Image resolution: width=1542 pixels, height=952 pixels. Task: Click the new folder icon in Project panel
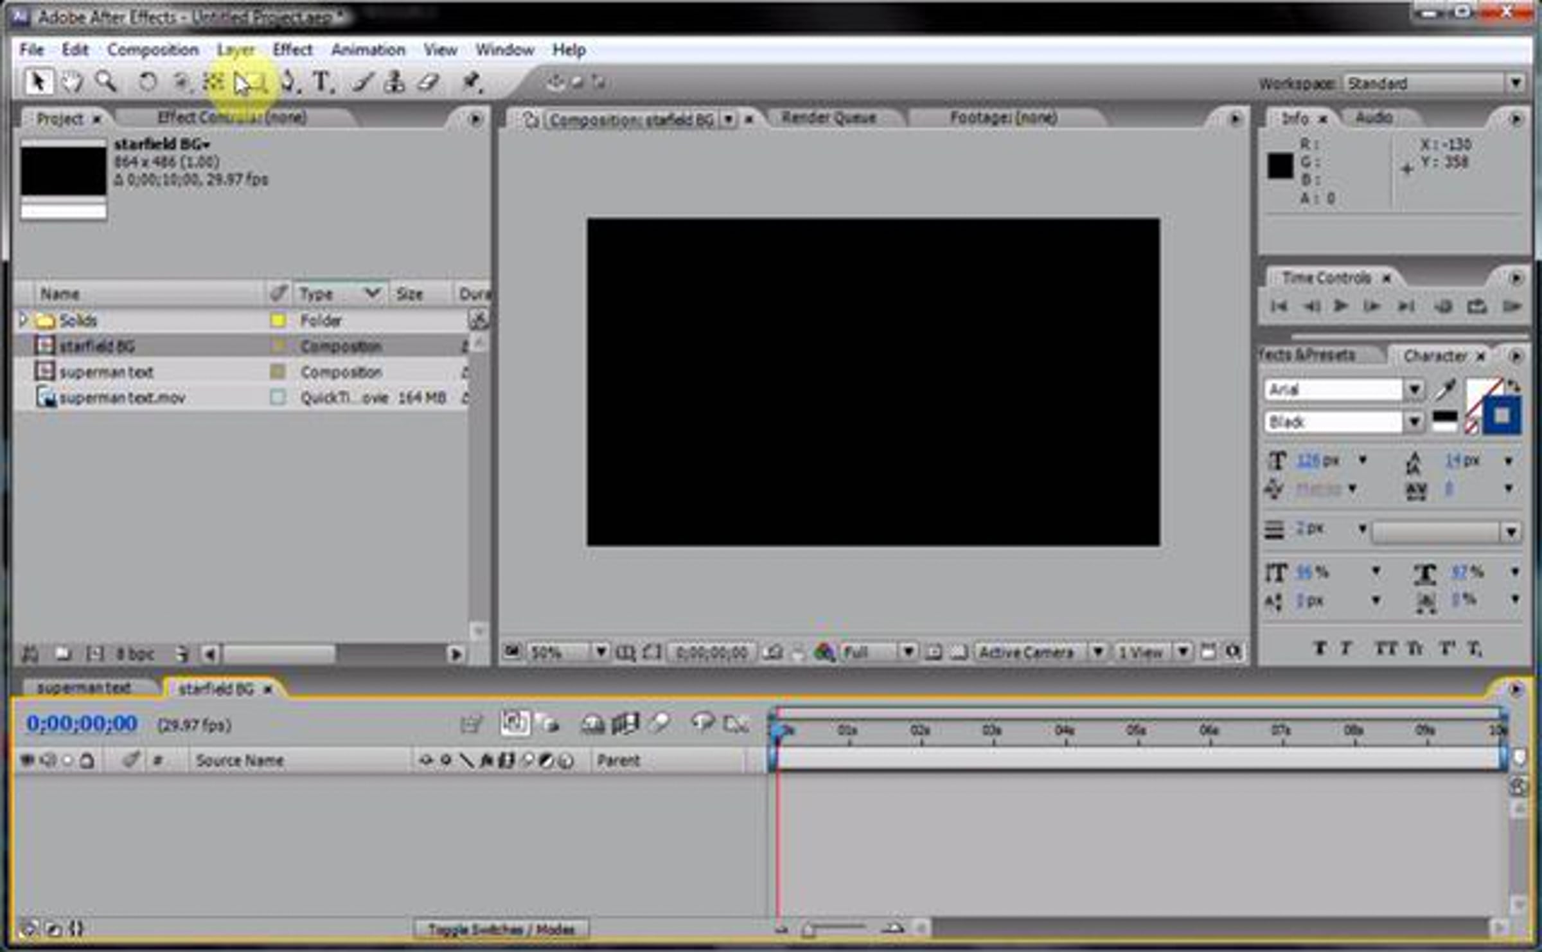tap(63, 654)
